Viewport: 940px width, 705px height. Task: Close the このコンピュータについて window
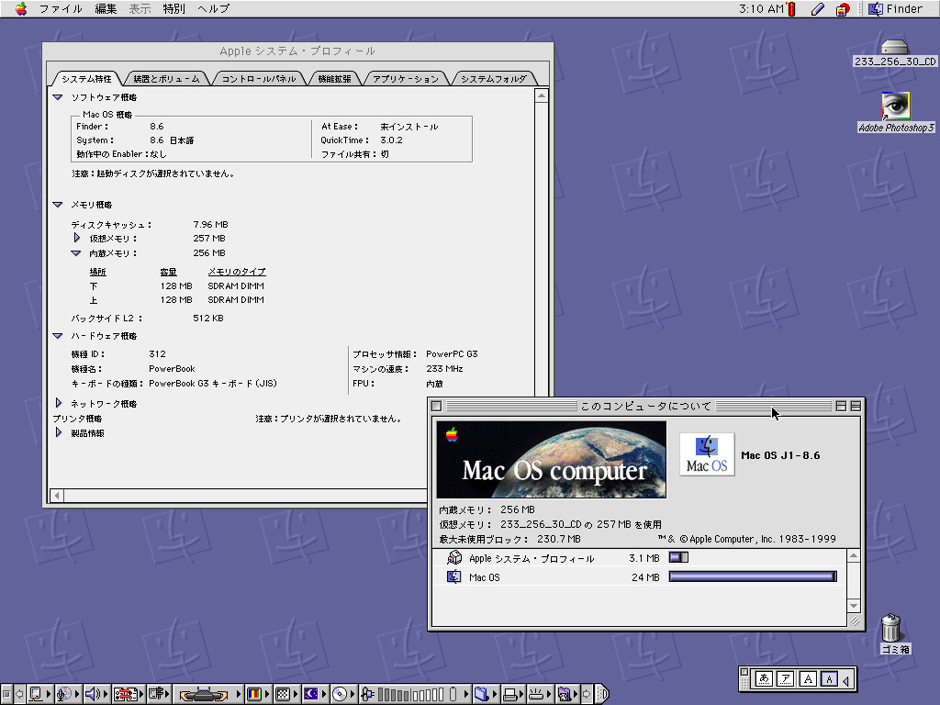[436, 406]
